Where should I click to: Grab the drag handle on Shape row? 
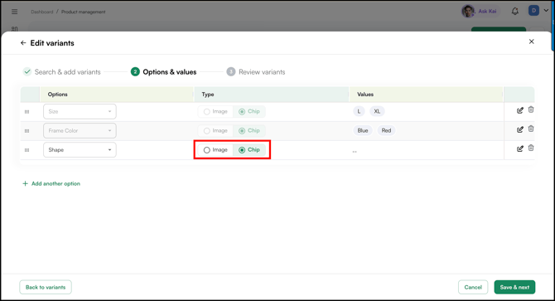(x=27, y=150)
